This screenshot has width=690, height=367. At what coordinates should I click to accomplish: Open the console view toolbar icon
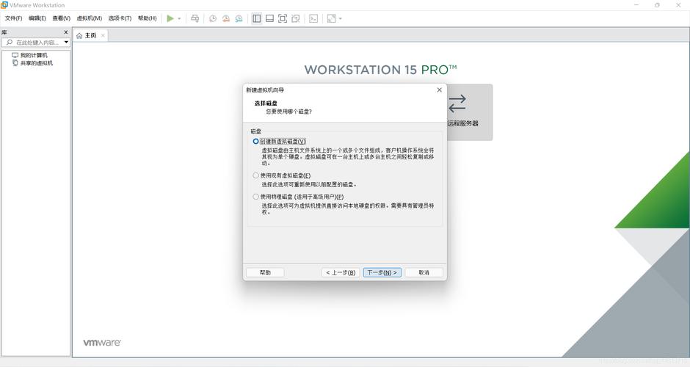(x=313, y=18)
